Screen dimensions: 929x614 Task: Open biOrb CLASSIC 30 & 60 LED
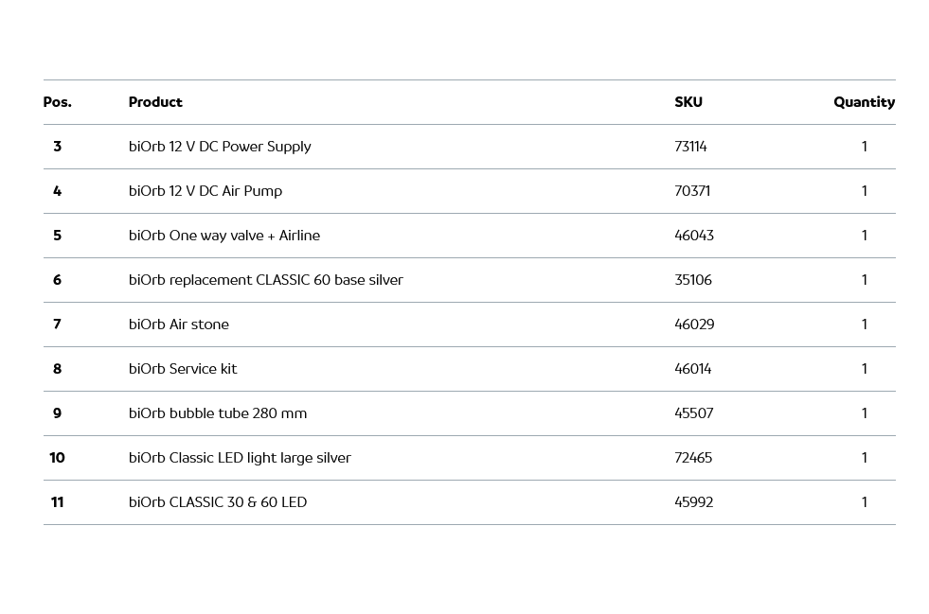point(218,502)
